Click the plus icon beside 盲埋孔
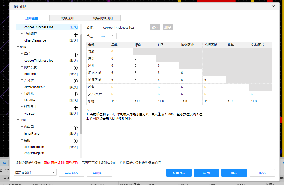This screenshot has height=185, width=284. click(x=75, y=94)
